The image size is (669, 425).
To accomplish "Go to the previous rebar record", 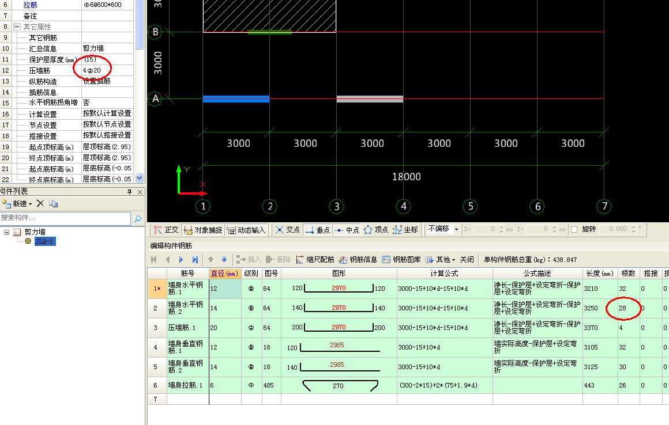I will (168, 260).
